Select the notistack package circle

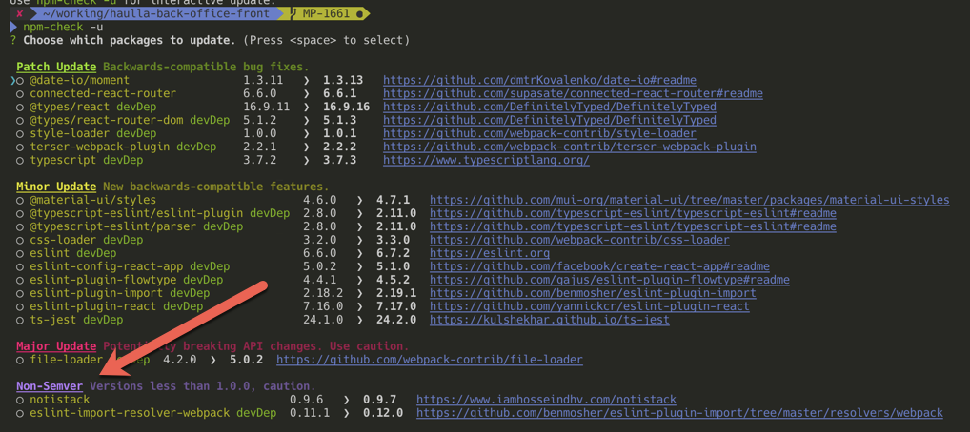[20, 400]
